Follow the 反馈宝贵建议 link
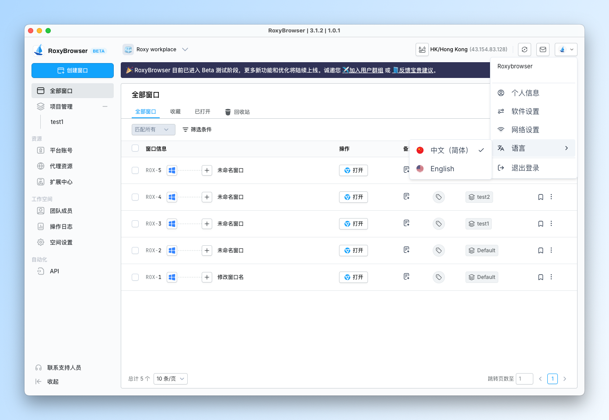609x420 pixels. [x=416, y=70]
